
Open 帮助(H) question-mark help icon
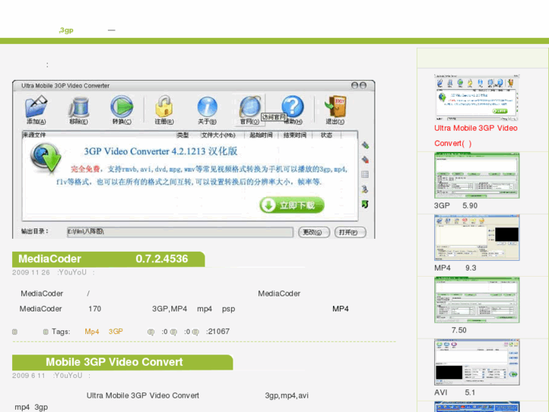293,107
